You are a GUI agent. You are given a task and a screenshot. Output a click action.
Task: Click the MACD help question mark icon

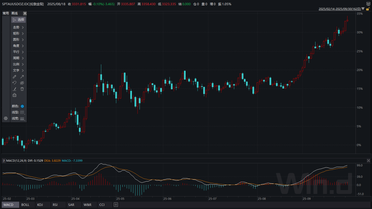[4, 161]
